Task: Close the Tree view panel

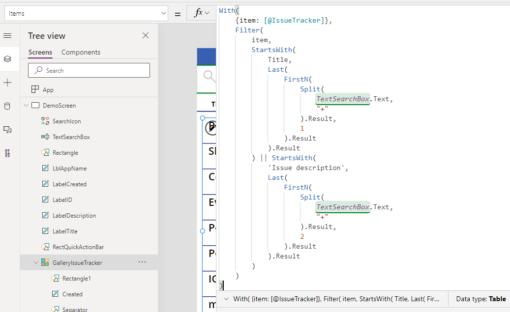Action: tap(146, 35)
